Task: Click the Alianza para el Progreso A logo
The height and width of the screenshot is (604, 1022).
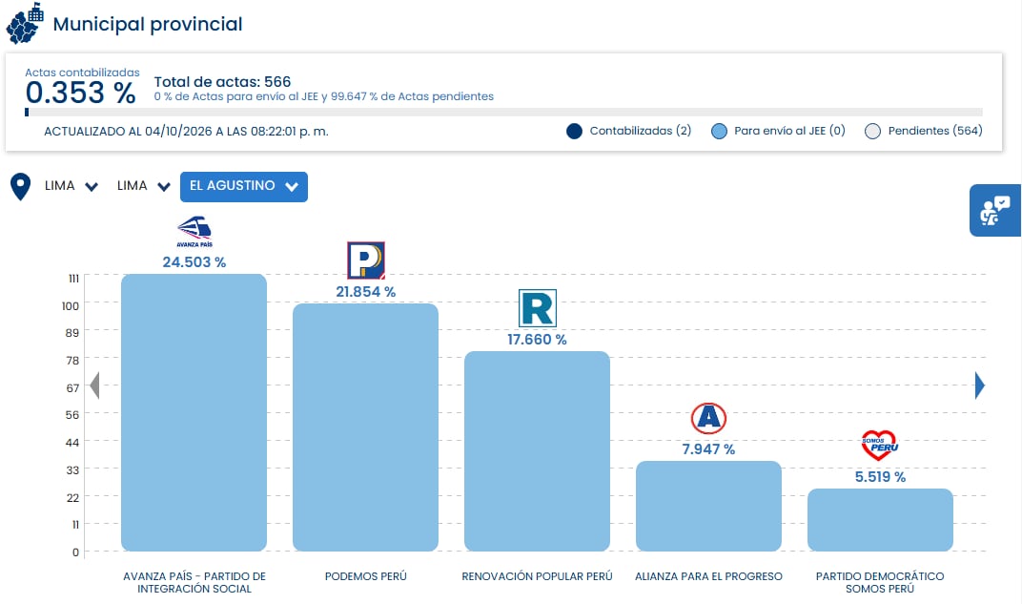Action: [x=708, y=418]
